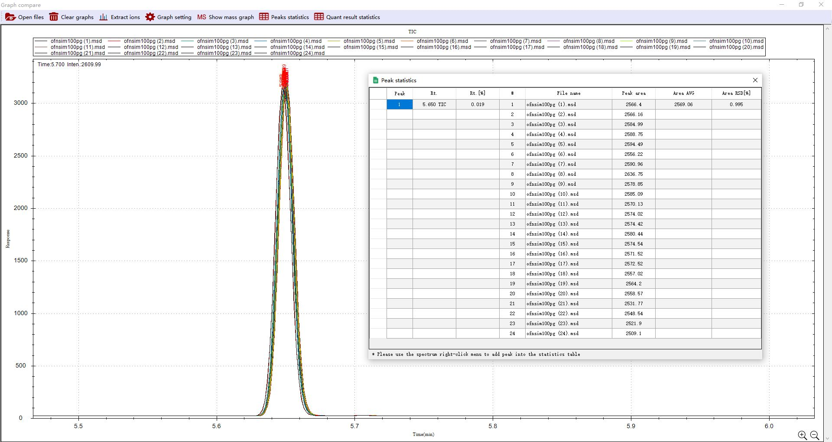Select the ofnsim100pg (8).msd table row
The height and width of the screenshot is (442, 832).
point(551,174)
